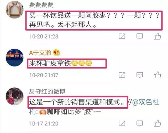Open the 费费费费 username profile link
The height and width of the screenshot is (133, 168).
(41, 5)
